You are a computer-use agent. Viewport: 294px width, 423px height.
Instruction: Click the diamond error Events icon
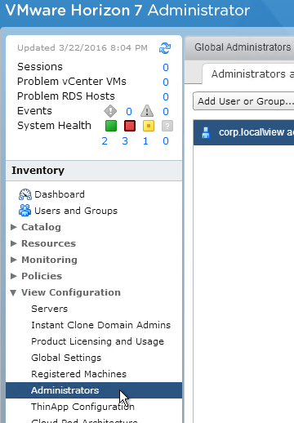[x=110, y=111]
